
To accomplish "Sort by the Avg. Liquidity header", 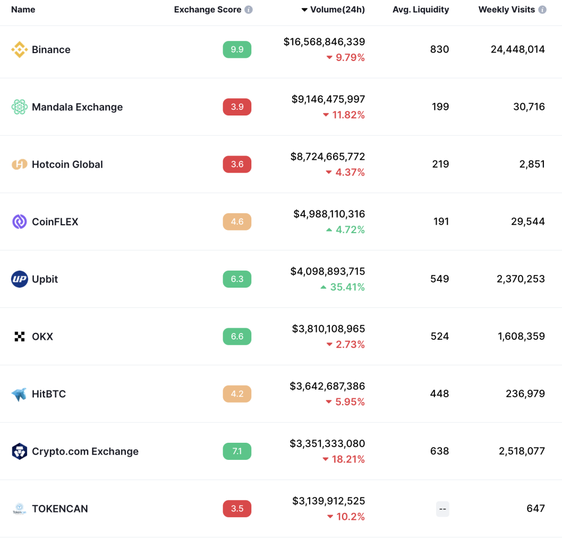I will 421,10.
